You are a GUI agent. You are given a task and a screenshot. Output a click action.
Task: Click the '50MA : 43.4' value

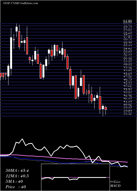(x=17, y=171)
